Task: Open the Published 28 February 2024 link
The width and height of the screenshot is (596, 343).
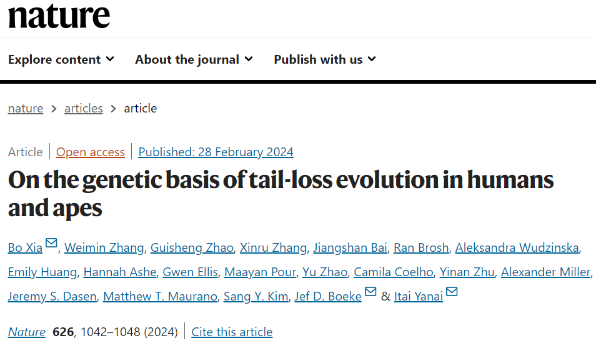Action: tap(216, 152)
